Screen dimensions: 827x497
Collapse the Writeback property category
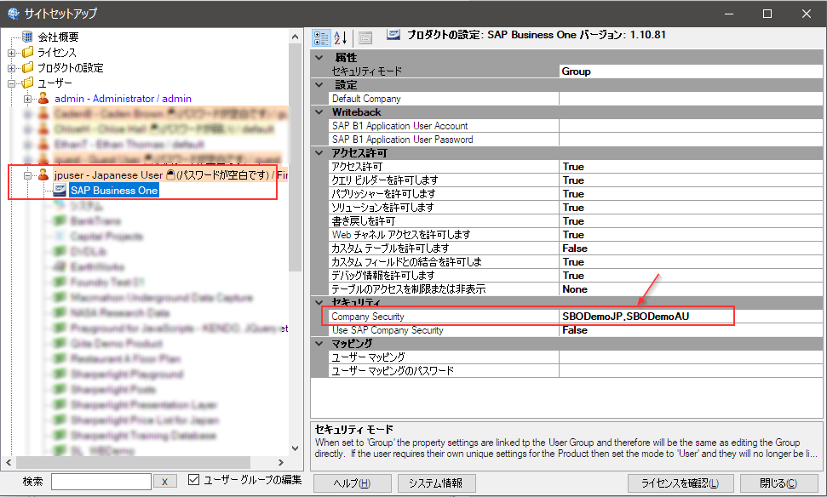319,112
